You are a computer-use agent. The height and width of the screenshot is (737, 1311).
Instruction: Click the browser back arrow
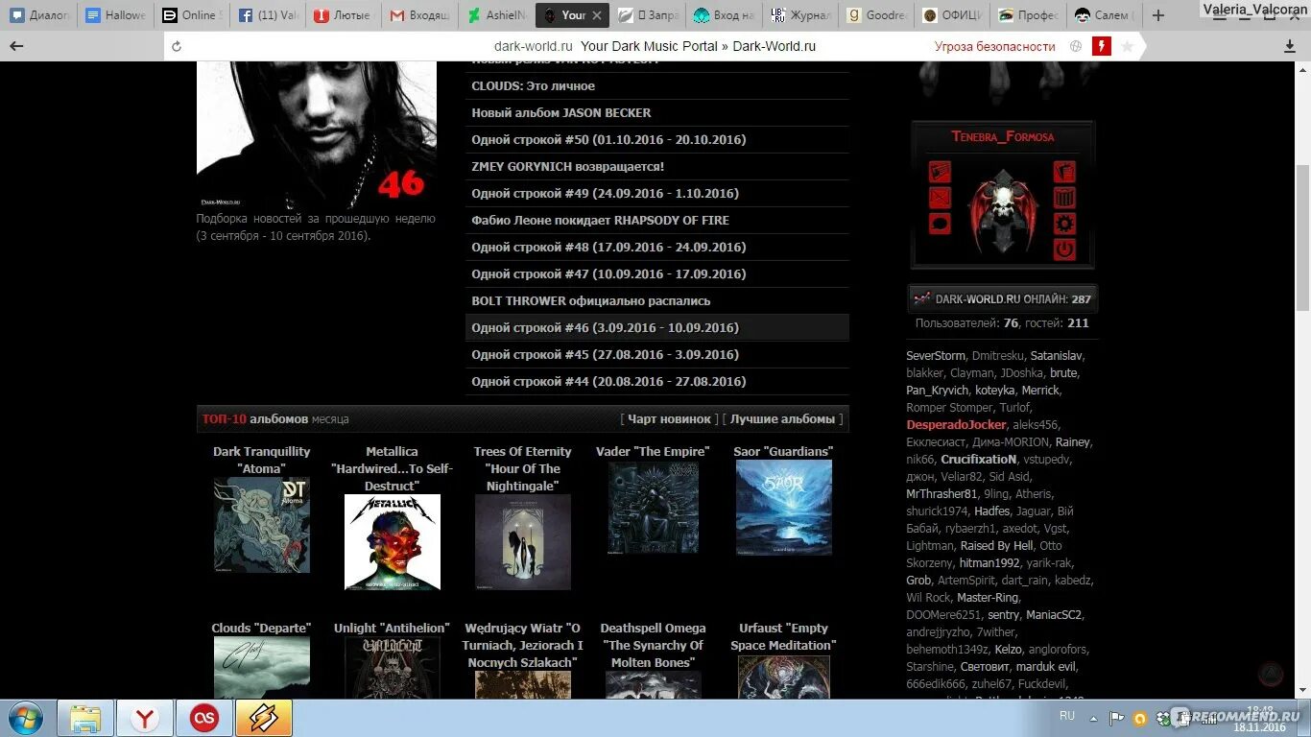click(15, 46)
